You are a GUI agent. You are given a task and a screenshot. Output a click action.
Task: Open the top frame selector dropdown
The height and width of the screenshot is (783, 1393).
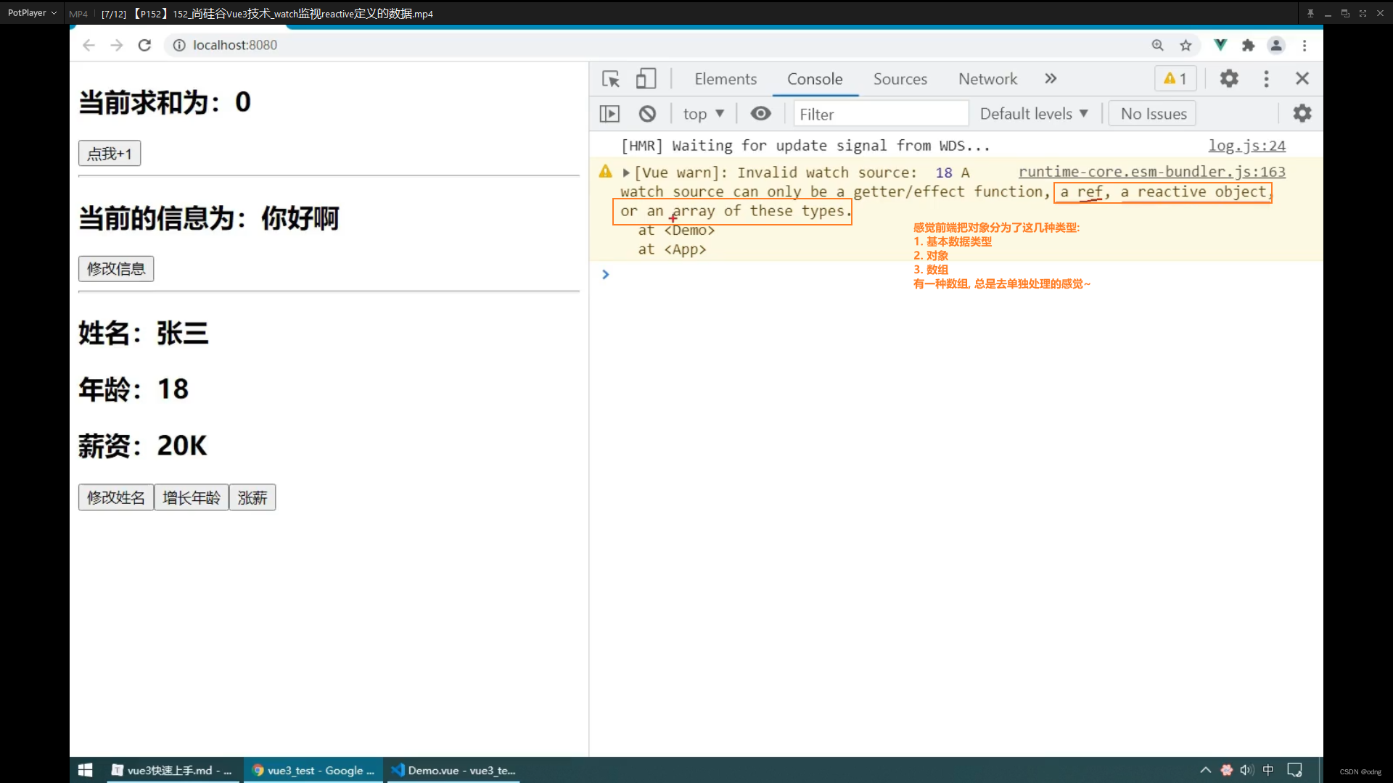pyautogui.click(x=703, y=114)
